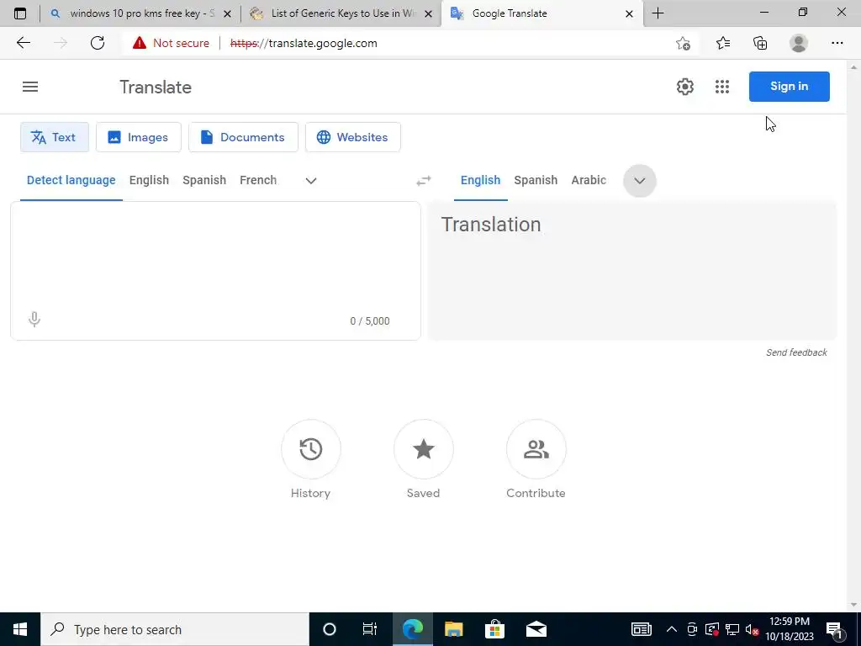
Task: Choose Arabic as target language
Action: [589, 180]
